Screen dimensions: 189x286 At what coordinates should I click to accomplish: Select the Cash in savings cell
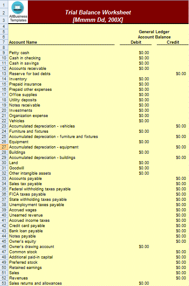click(x=24, y=63)
